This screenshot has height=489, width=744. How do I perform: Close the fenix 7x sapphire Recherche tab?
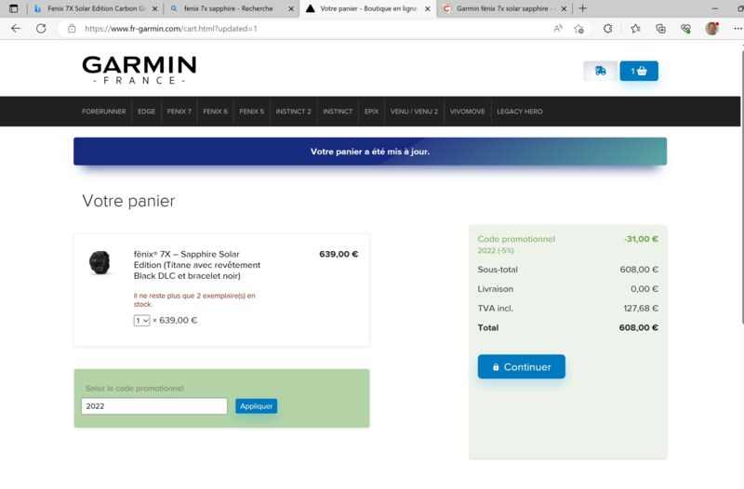click(291, 8)
